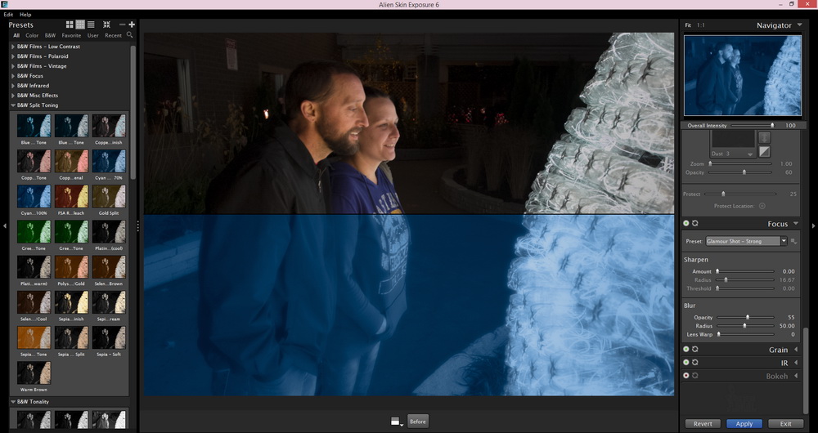Open the preset search magnifier
Image resolution: width=818 pixels, height=433 pixels.
(x=130, y=35)
